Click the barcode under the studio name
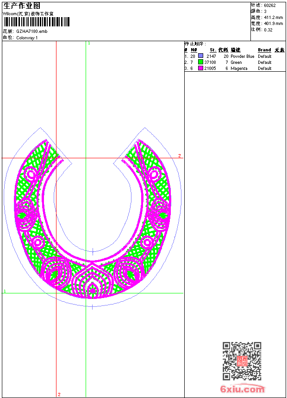 pyautogui.click(x=36, y=22)
